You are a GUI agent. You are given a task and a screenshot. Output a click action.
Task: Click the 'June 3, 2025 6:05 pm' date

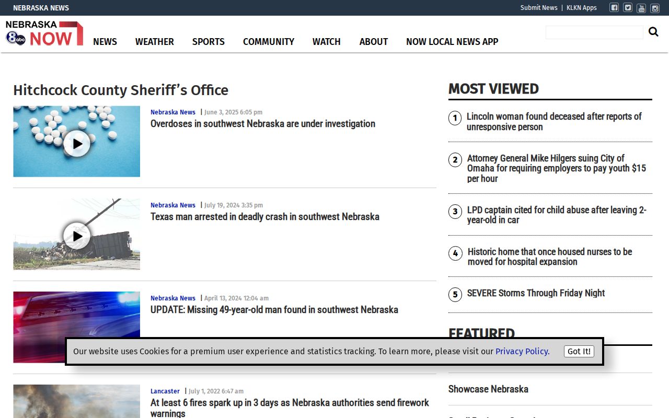233,112
